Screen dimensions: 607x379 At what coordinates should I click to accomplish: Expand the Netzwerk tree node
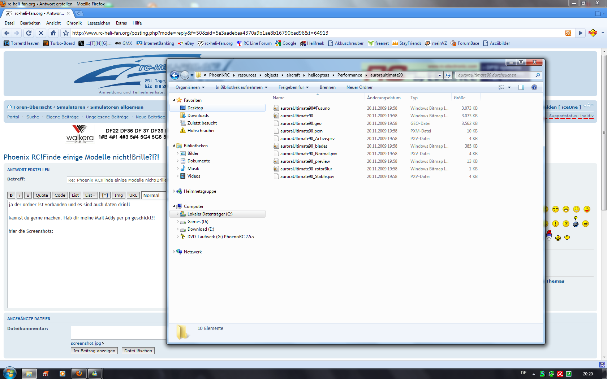[174, 252]
